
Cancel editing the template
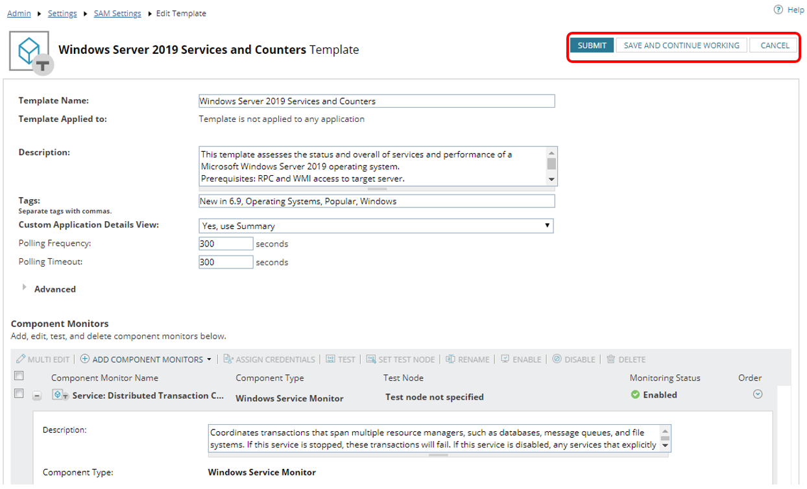point(775,45)
